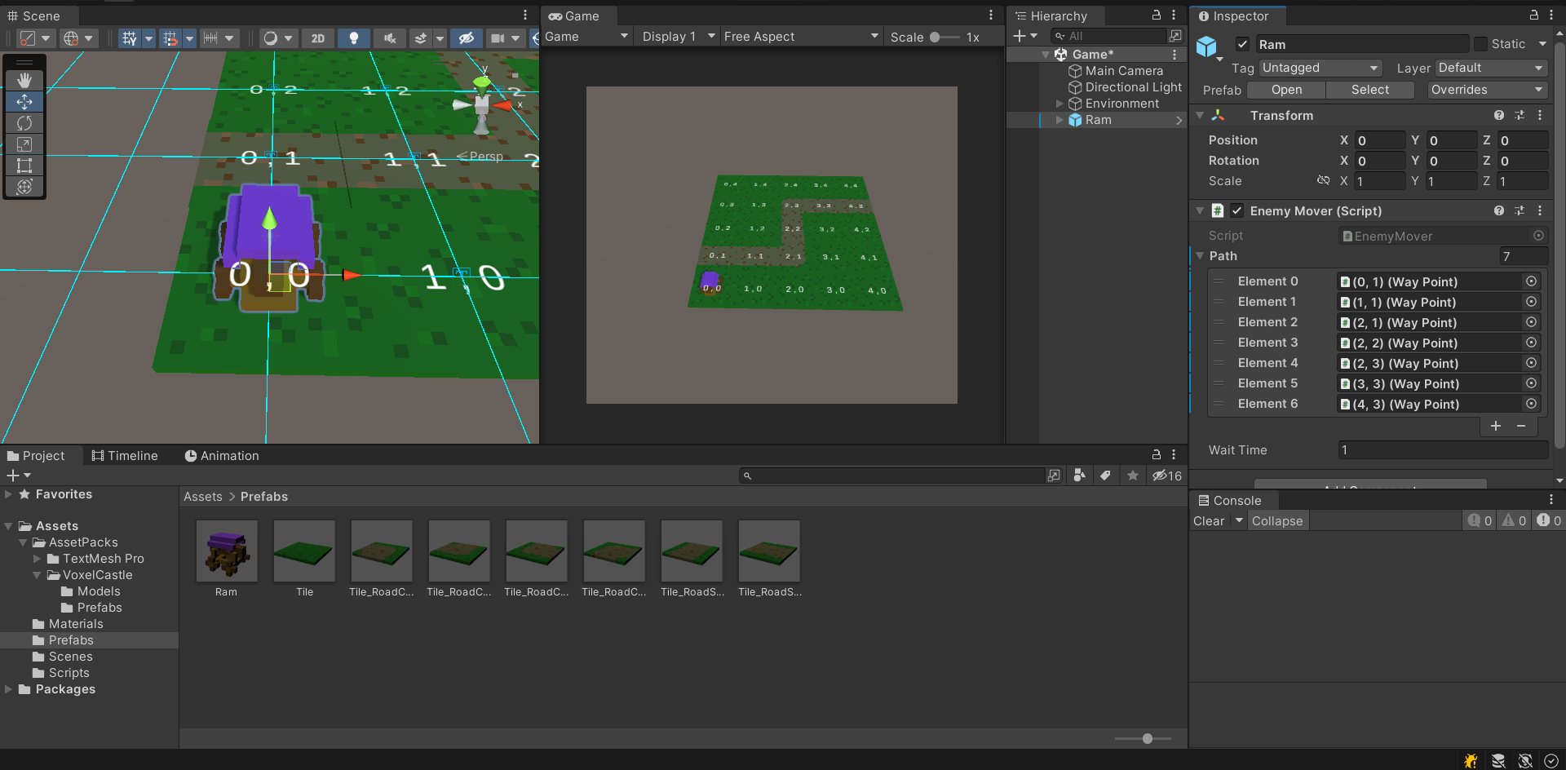
Task: Lock the Hierarchy panel
Action: [x=1156, y=15]
